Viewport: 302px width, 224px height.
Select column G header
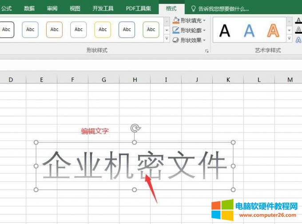(104, 79)
